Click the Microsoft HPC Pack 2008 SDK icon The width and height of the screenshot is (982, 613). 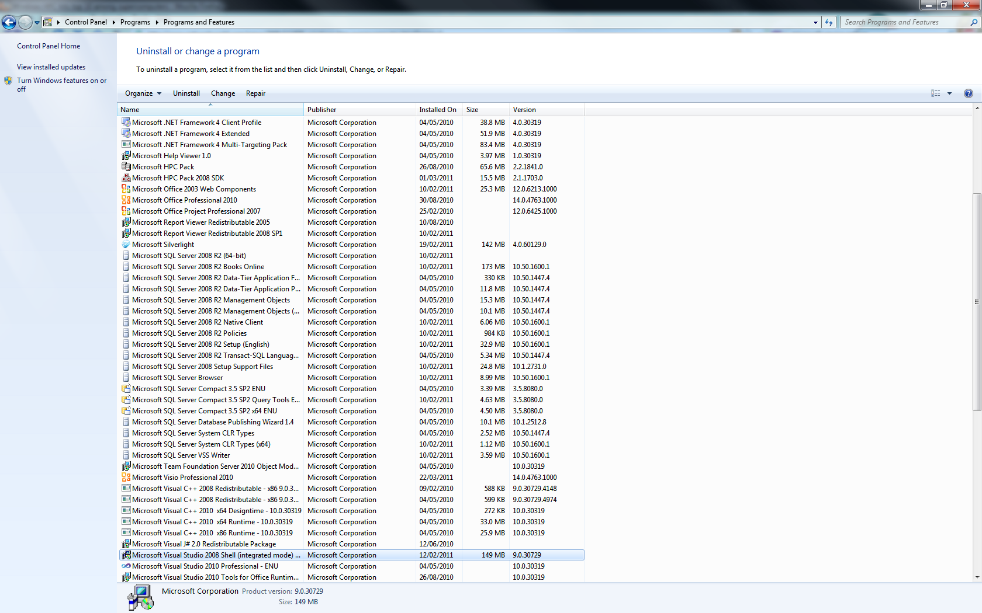[126, 178]
